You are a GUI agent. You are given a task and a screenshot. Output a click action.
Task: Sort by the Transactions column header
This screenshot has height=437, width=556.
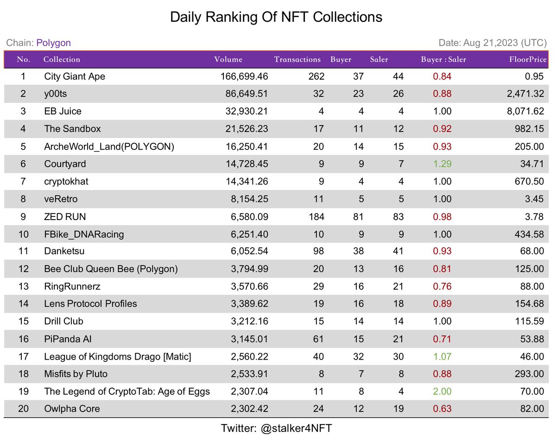(297, 59)
